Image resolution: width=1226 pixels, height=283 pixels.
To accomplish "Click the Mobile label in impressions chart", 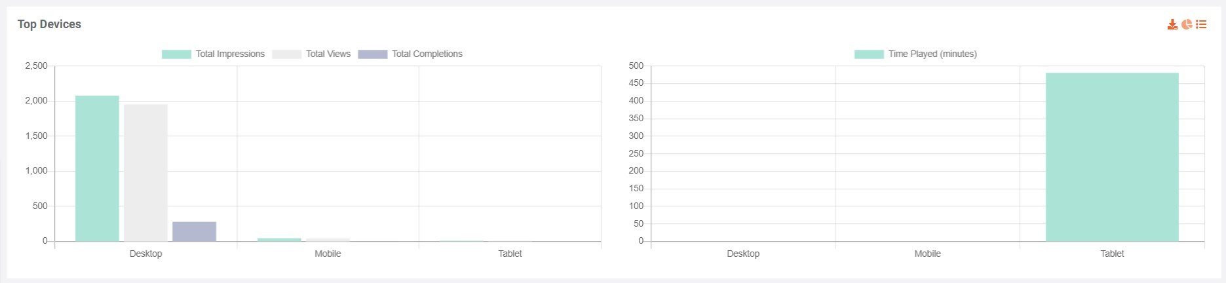I will coord(328,254).
